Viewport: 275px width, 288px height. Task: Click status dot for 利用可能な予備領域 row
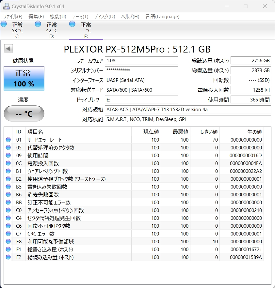[8, 241]
